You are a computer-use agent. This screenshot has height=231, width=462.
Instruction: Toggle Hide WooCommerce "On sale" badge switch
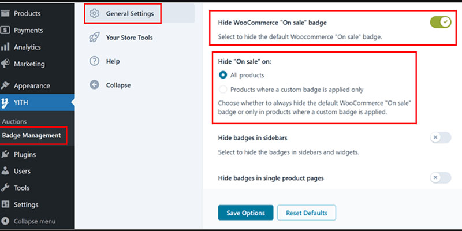(441, 22)
